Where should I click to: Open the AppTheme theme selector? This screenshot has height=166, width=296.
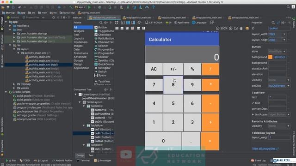(x=182, y=23)
